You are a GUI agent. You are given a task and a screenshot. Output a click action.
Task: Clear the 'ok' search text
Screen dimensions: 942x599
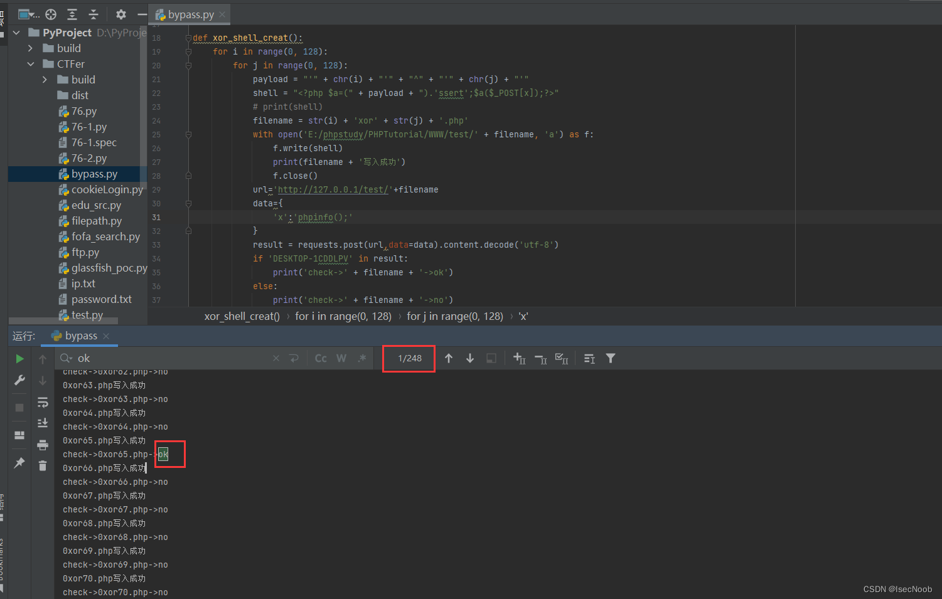[x=276, y=358]
